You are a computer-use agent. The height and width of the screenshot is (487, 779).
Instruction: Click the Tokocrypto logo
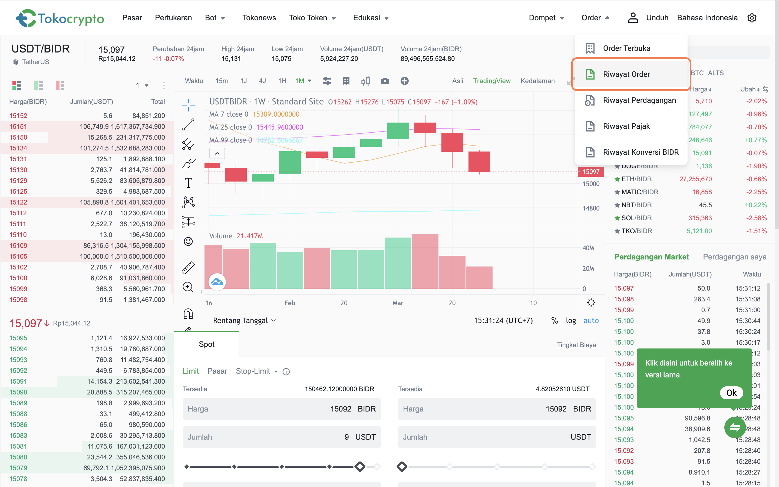[x=60, y=18]
